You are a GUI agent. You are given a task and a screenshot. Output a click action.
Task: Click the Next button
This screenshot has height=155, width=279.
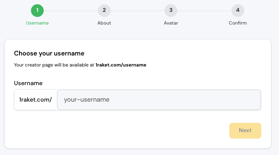tap(245, 130)
